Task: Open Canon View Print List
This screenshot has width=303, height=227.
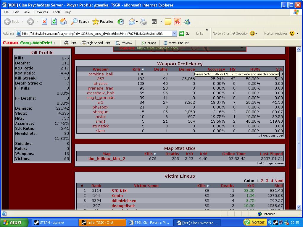Action: point(176,43)
